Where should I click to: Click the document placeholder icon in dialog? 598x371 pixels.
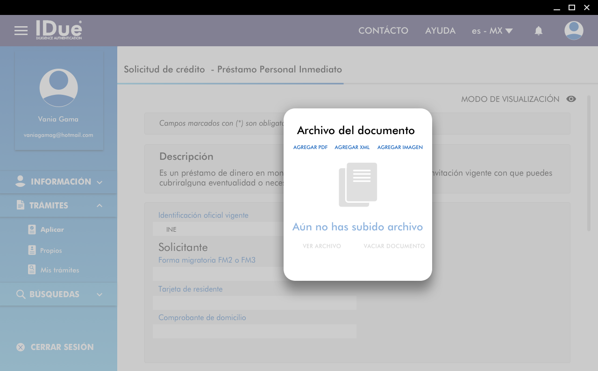pyautogui.click(x=358, y=185)
